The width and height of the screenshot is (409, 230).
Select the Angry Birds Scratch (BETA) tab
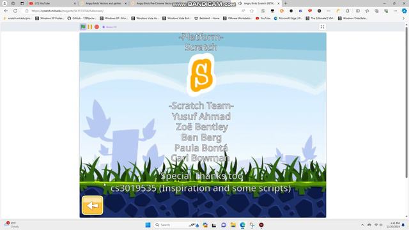(x=258, y=3)
